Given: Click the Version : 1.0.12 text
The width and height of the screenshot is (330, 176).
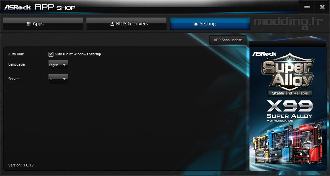Looking at the screenshot, I should click(21, 165).
